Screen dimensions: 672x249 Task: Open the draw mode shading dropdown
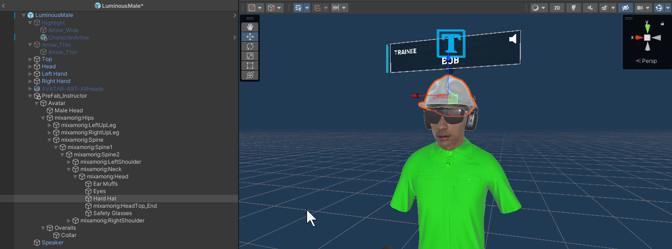point(539,8)
